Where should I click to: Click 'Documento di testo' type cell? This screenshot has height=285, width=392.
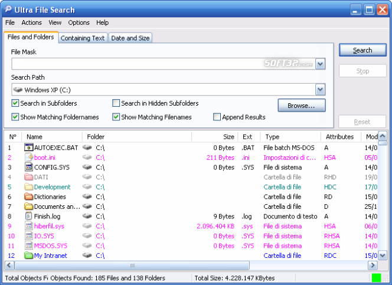click(290, 217)
